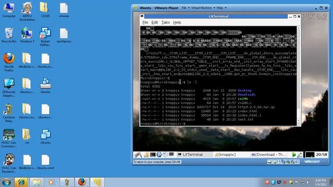Open Internet Explorer from the Windows taskbar

point(21,182)
